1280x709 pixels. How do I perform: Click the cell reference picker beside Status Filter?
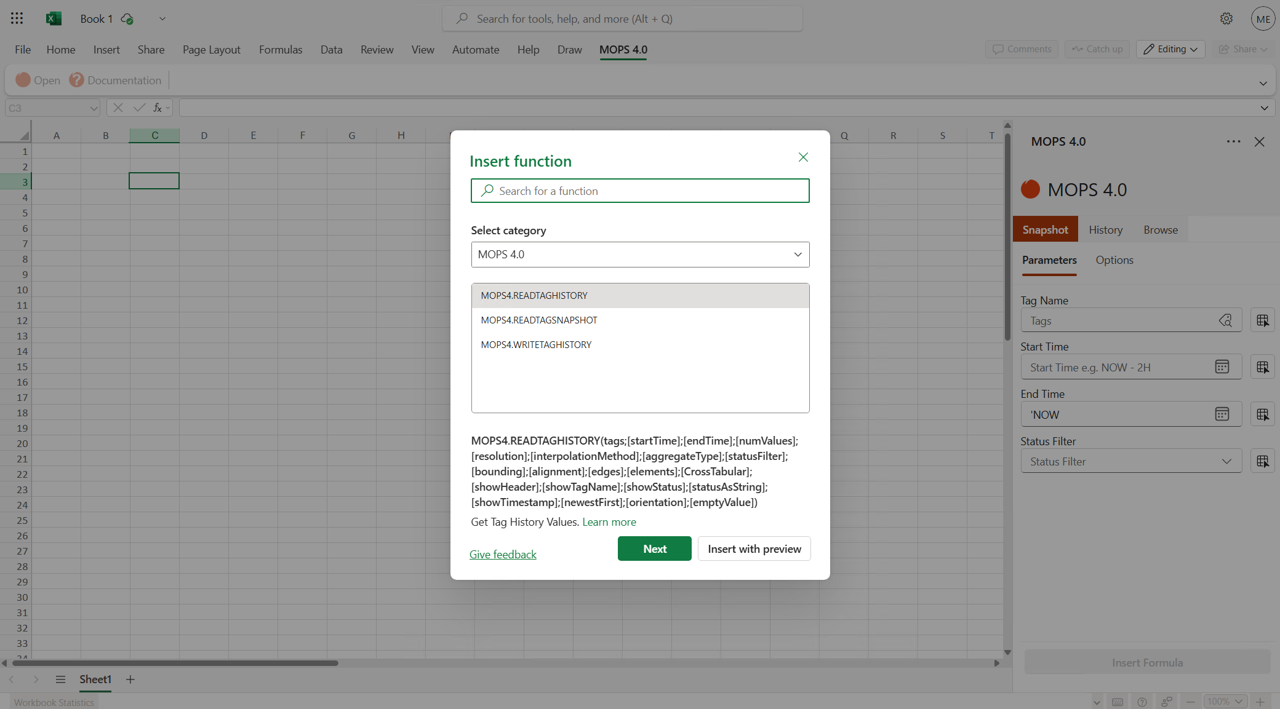click(x=1263, y=461)
